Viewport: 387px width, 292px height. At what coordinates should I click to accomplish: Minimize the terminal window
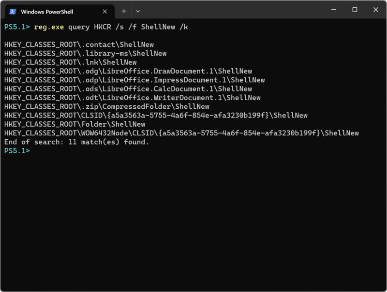click(333, 10)
